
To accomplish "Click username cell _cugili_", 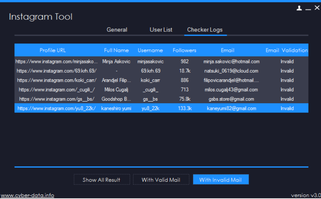I will pos(151,90).
